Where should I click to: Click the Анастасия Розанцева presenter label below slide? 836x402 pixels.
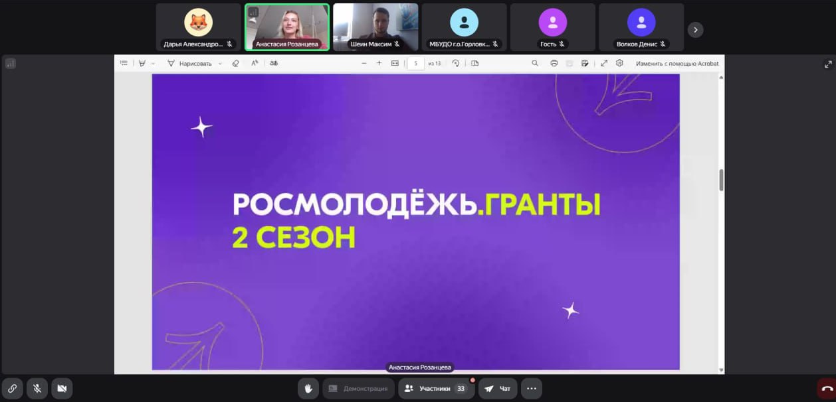[419, 368]
